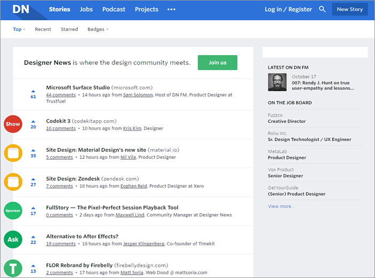Viewport: 375px width, 278px height.
Task: Upvote the Alternative to After Effects post
Action: pos(33,237)
